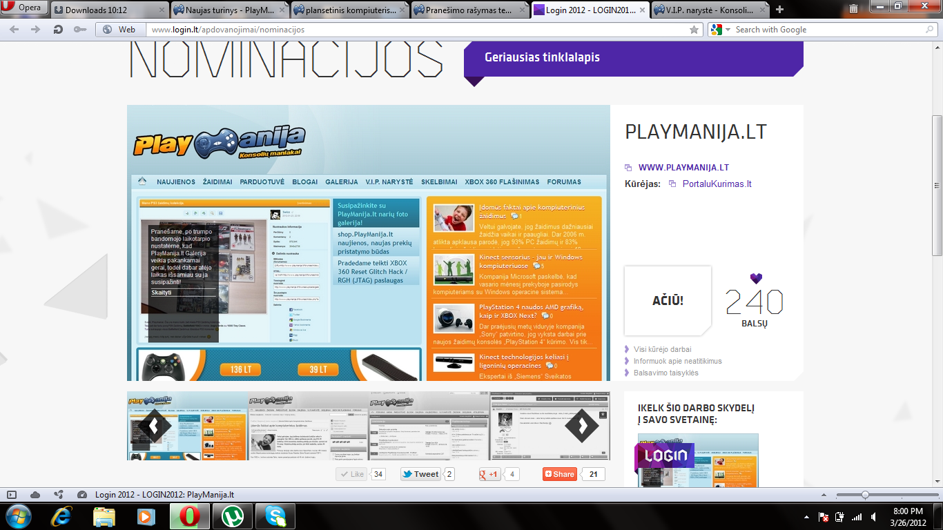Click the password wand key icon
The width and height of the screenshot is (943, 530).
coord(80,30)
